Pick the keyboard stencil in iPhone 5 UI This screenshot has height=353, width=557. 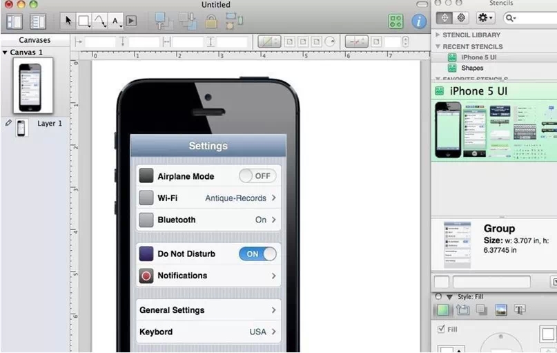tap(525, 132)
